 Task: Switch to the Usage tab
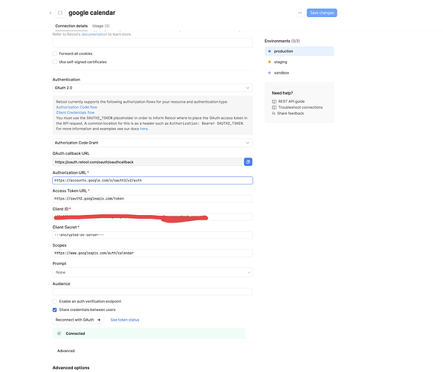(x=101, y=26)
